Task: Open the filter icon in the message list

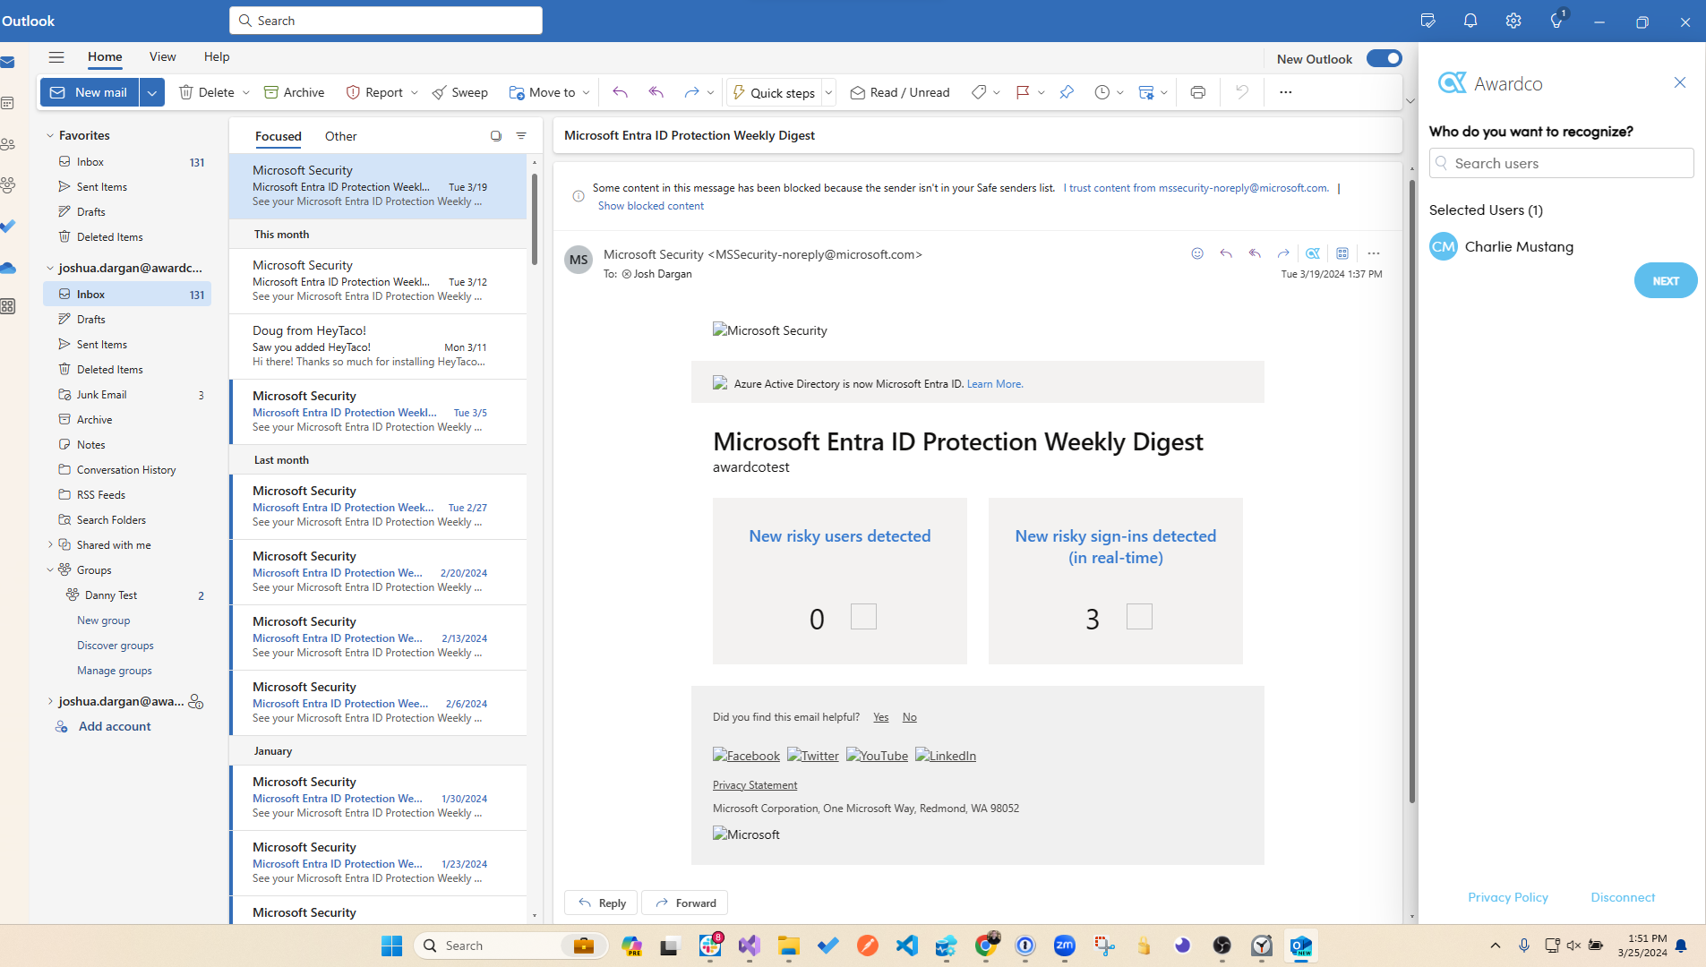Action: pyautogui.click(x=521, y=136)
